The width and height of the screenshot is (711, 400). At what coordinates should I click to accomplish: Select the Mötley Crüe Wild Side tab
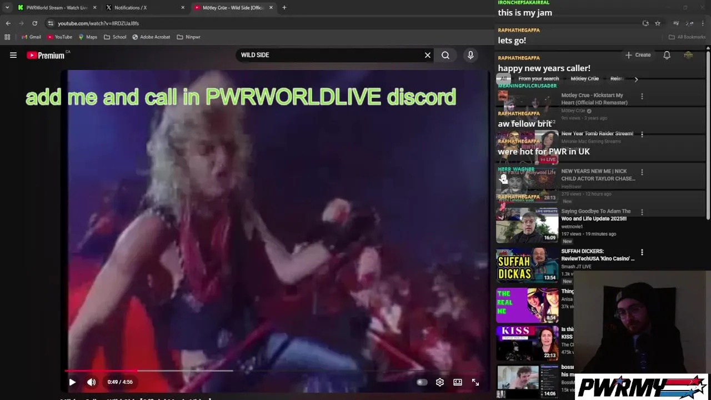233,8
